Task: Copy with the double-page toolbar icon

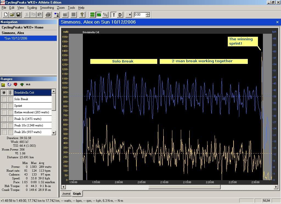Action: (x=33, y=15)
